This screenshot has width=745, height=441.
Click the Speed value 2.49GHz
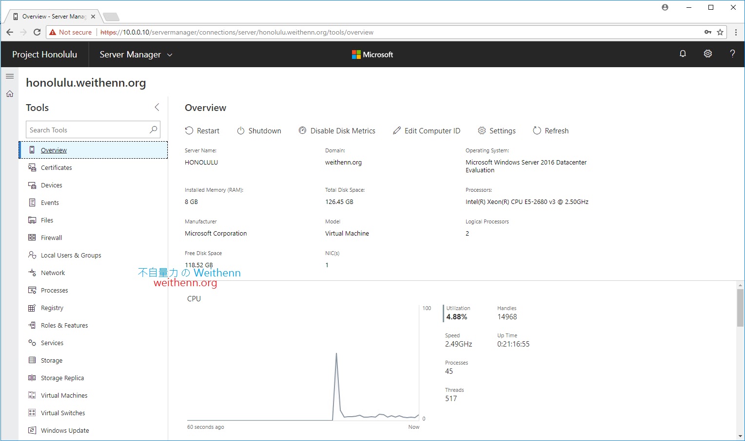click(x=459, y=344)
